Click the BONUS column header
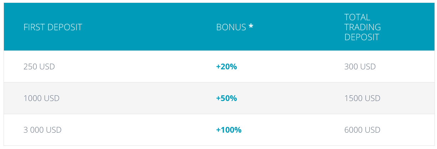 pyautogui.click(x=231, y=27)
